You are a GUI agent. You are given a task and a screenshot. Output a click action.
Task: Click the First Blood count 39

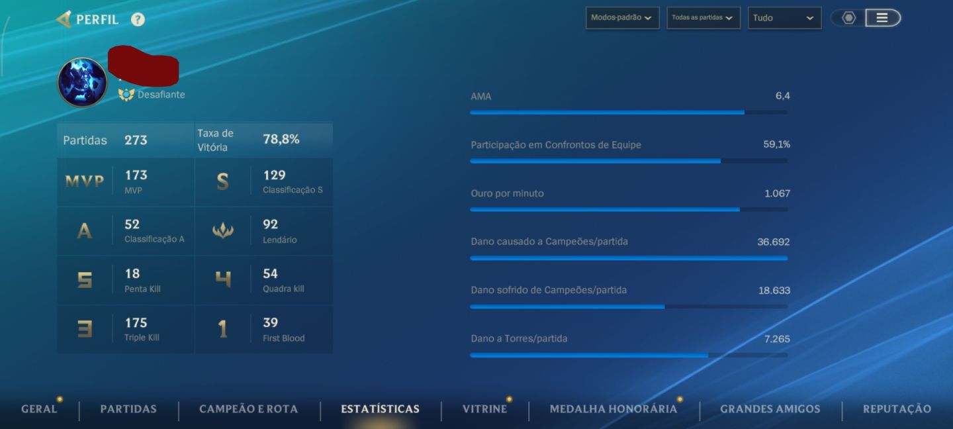tap(270, 323)
